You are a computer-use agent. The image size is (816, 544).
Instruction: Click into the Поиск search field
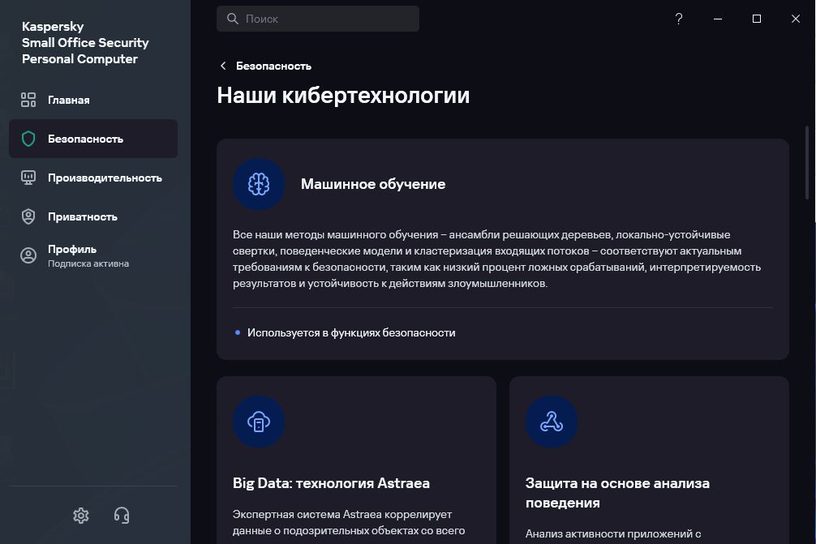click(x=318, y=19)
